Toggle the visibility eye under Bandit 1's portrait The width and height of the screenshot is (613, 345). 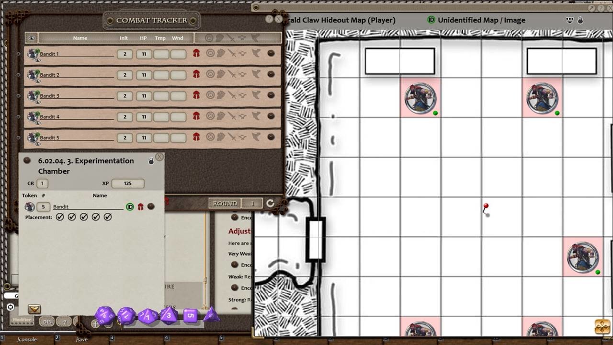coord(37,60)
